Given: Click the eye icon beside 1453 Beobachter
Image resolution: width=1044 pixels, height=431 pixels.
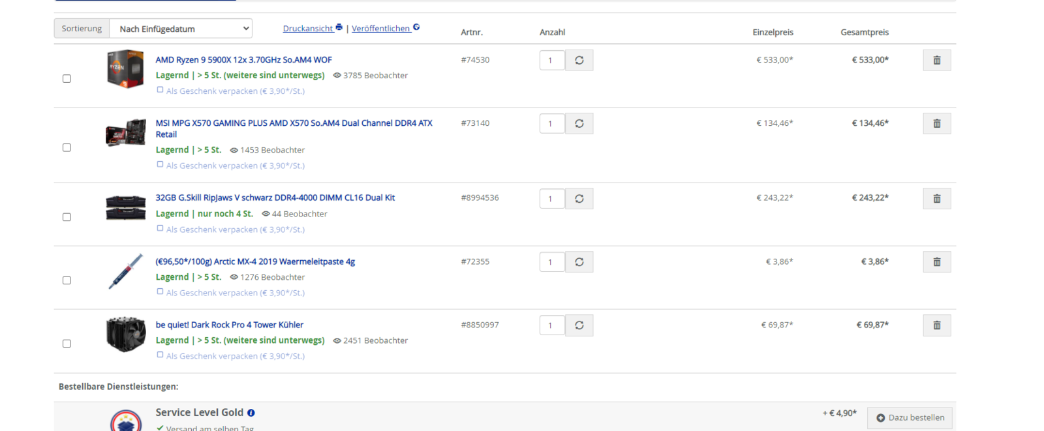Looking at the screenshot, I should click(x=234, y=150).
